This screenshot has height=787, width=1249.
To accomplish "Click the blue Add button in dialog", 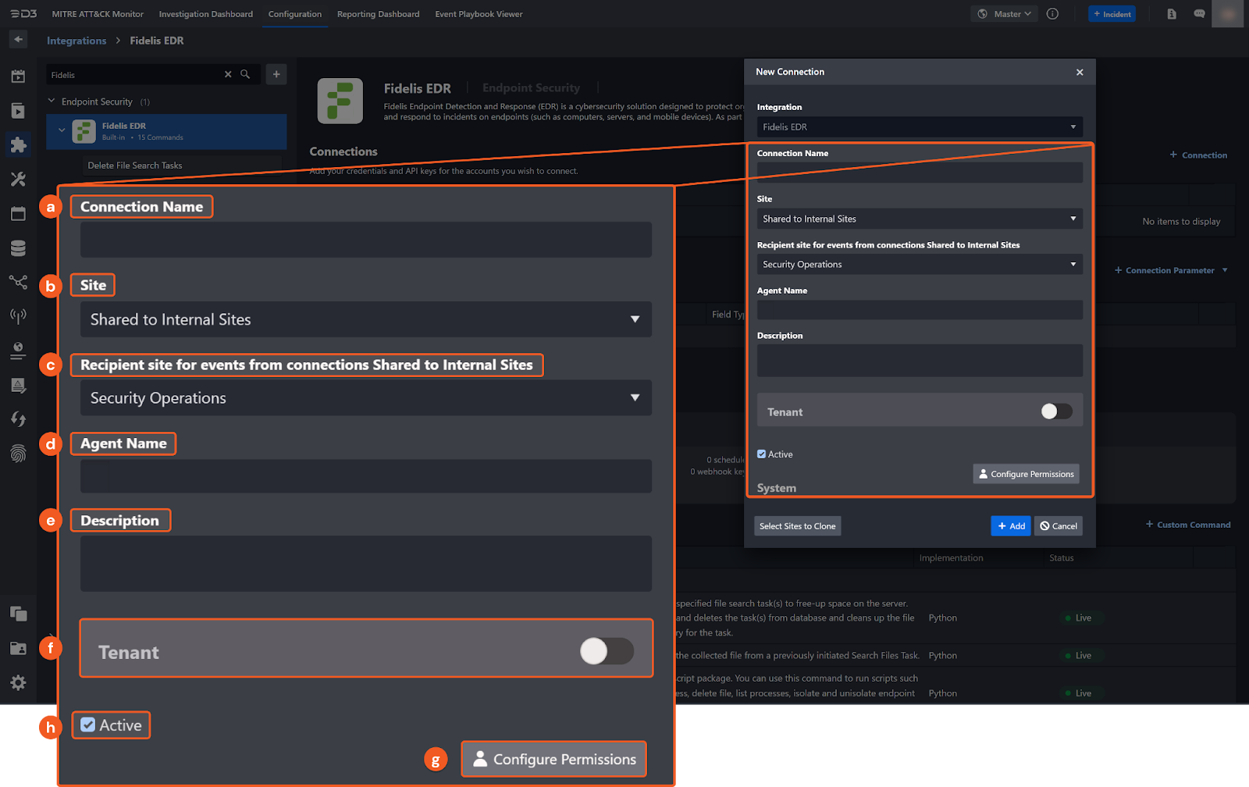I will [1010, 526].
